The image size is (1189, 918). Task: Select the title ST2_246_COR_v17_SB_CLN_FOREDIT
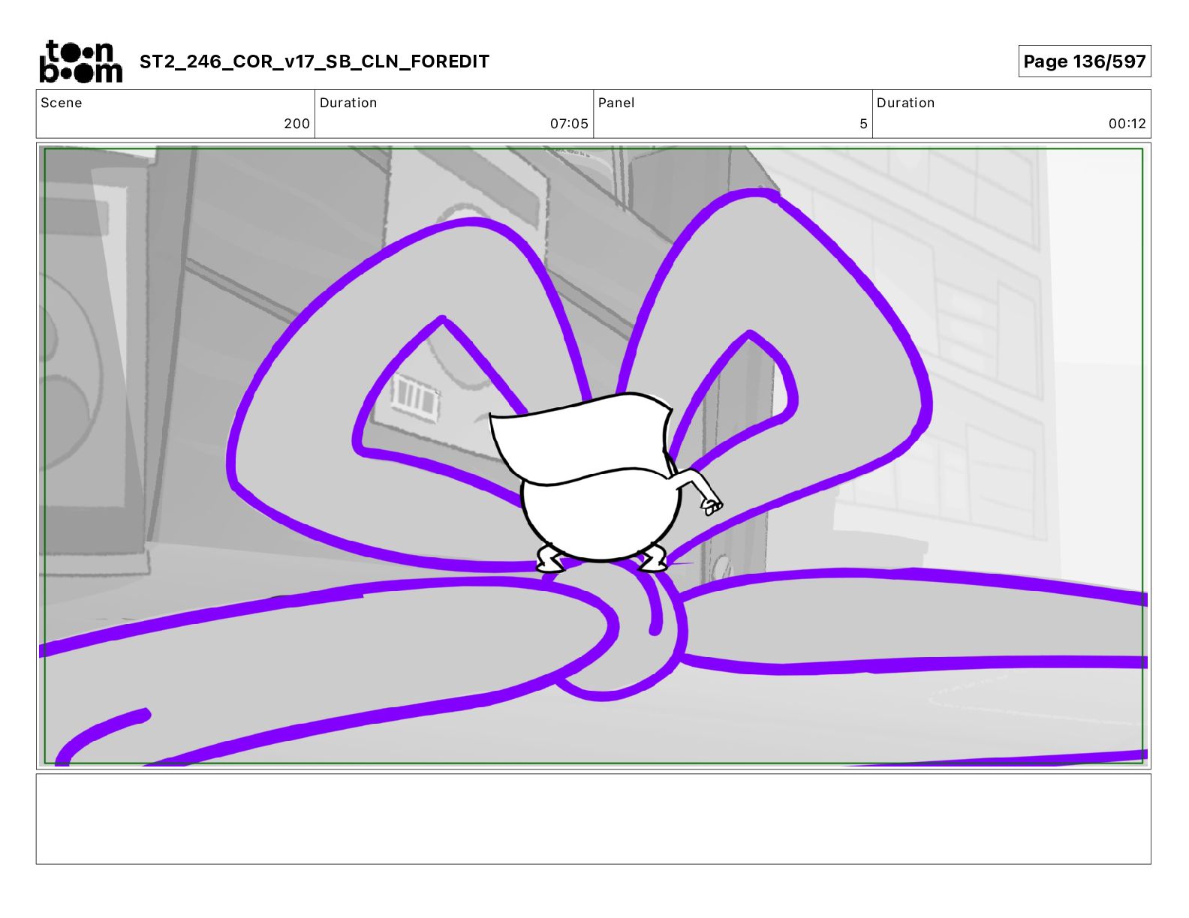315,61
